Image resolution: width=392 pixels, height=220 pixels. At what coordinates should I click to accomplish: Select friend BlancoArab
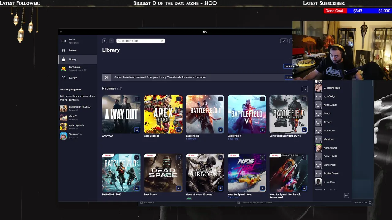click(x=332, y=165)
